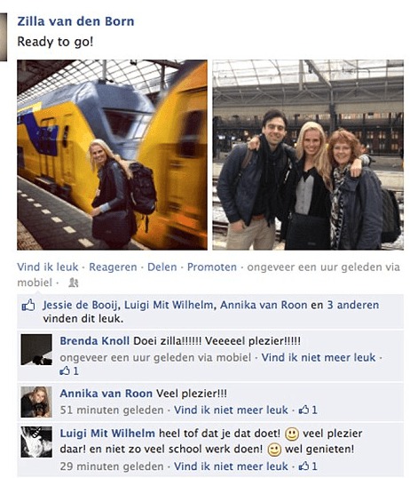Show the 3 anderen who liked
Screen dimensions: 410x478
(353, 305)
